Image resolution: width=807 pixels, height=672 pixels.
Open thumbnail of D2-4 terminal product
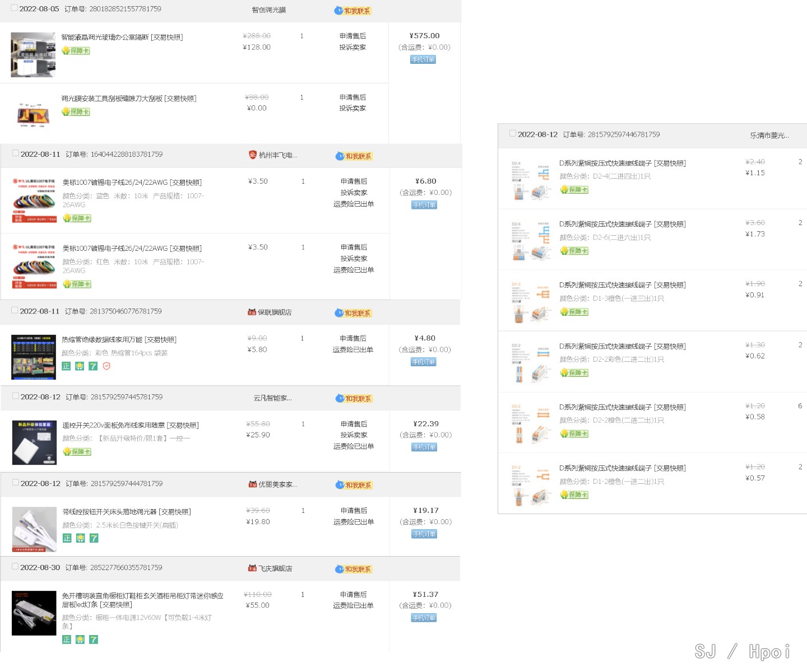click(x=531, y=180)
